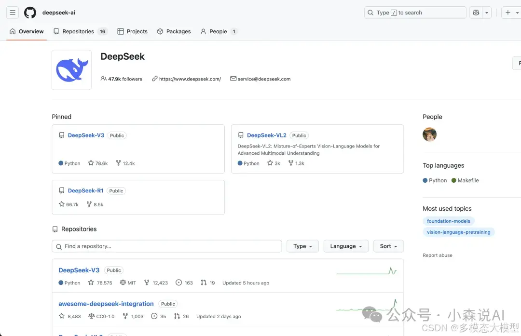This screenshot has height=336, width=521.
Task: Switch to the Overview tab
Action: [x=27, y=31]
